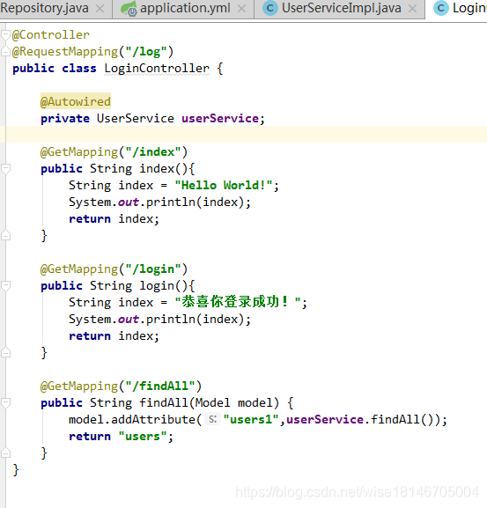Viewport: 487px width, 508px height.
Task: Collapse the findAll(Model model) method fold
Action: click(x=5, y=402)
